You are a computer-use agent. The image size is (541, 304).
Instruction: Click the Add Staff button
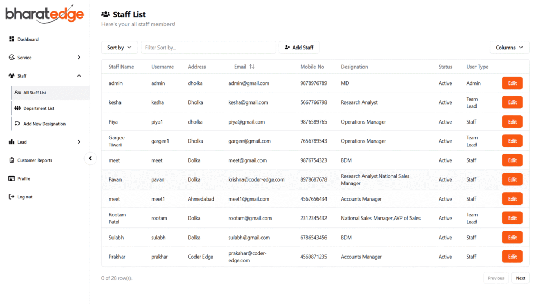click(299, 47)
